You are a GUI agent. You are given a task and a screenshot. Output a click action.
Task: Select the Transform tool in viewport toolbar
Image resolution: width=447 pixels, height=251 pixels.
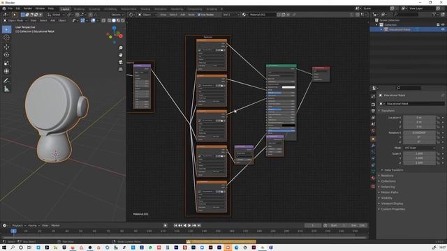[x=6, y=71]
